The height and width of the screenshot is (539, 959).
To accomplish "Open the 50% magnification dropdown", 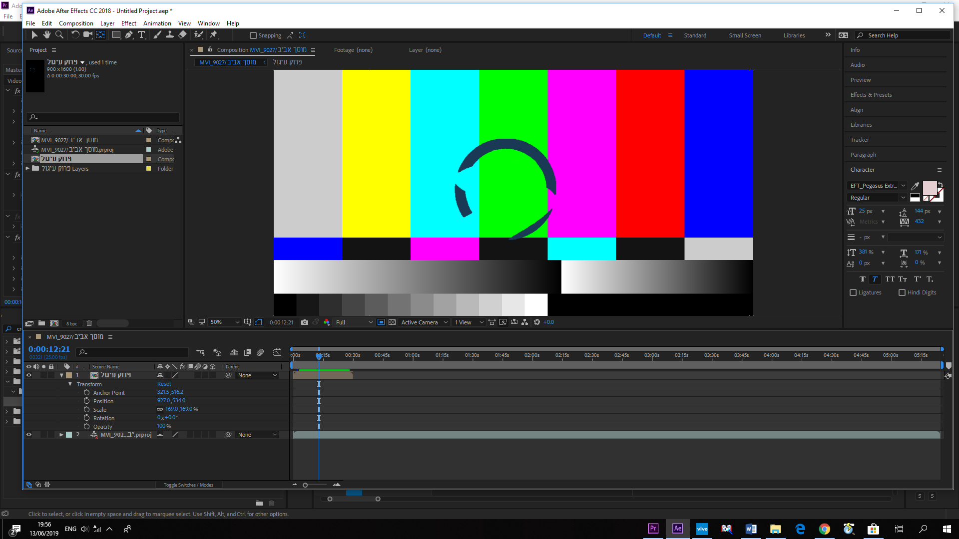I will (225, 322).
